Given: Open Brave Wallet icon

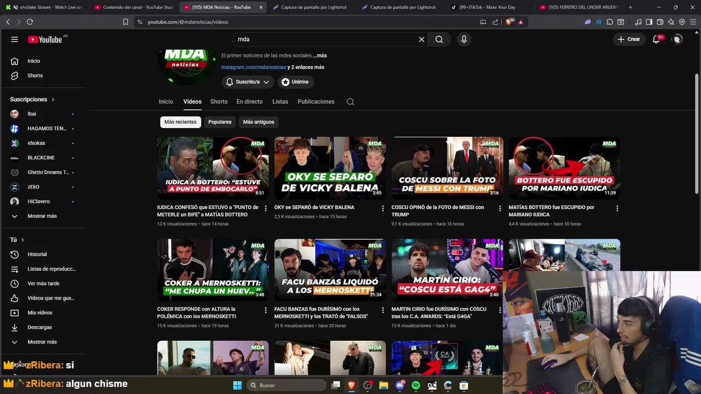Looking at the screenshot, I should tap(660, 22).
